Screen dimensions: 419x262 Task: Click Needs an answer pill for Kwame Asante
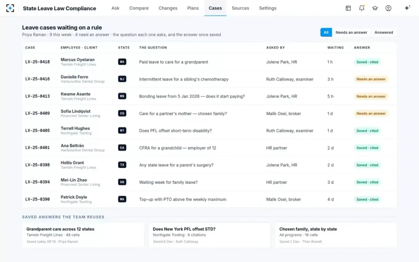(371, 96)
